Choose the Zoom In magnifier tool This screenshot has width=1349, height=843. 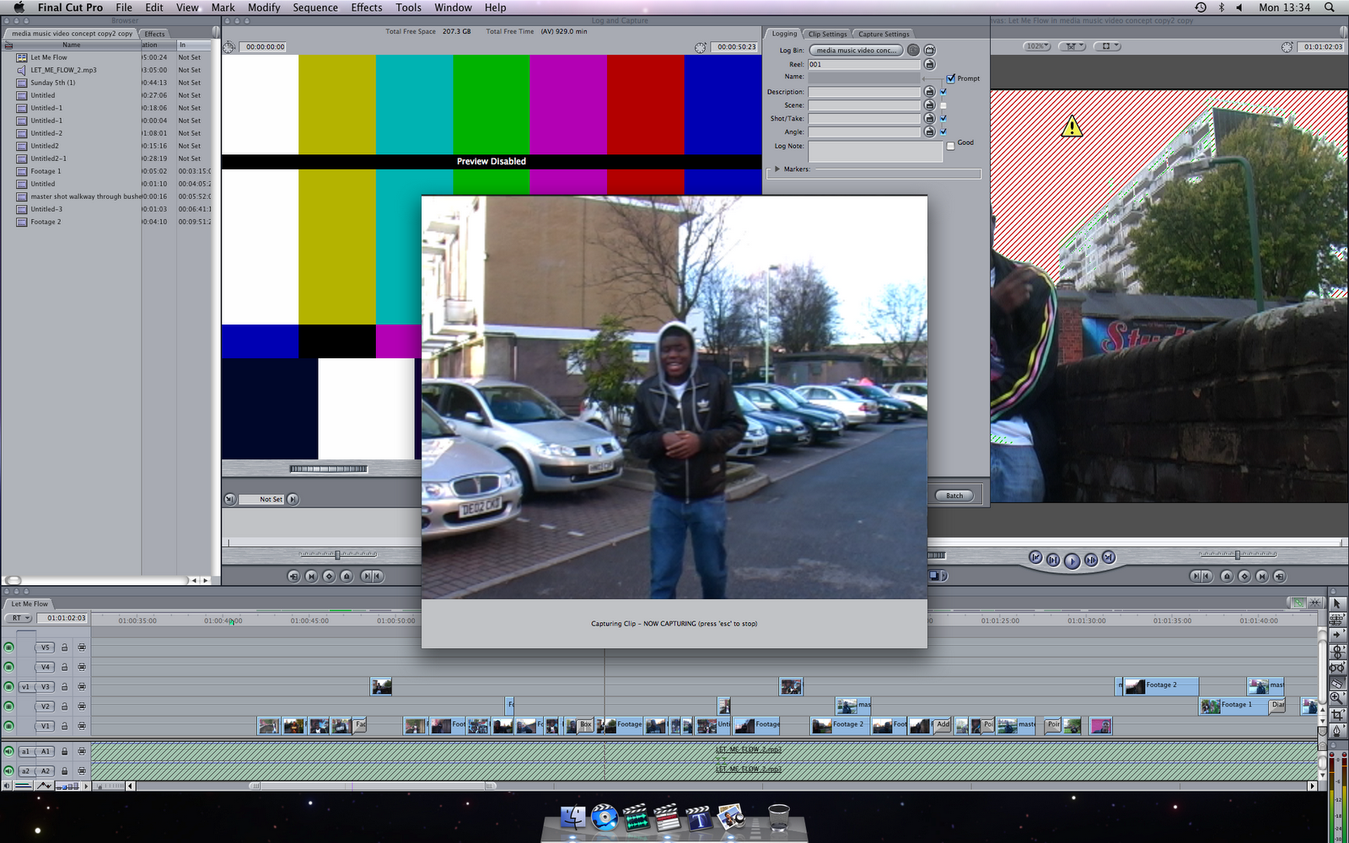pyautogui.click(x=1336, y=698)
